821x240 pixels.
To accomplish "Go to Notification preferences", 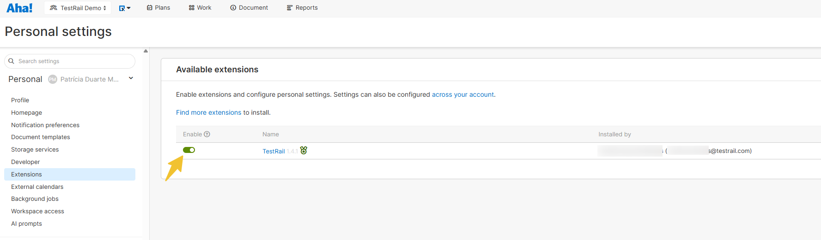I will [45, 125].
